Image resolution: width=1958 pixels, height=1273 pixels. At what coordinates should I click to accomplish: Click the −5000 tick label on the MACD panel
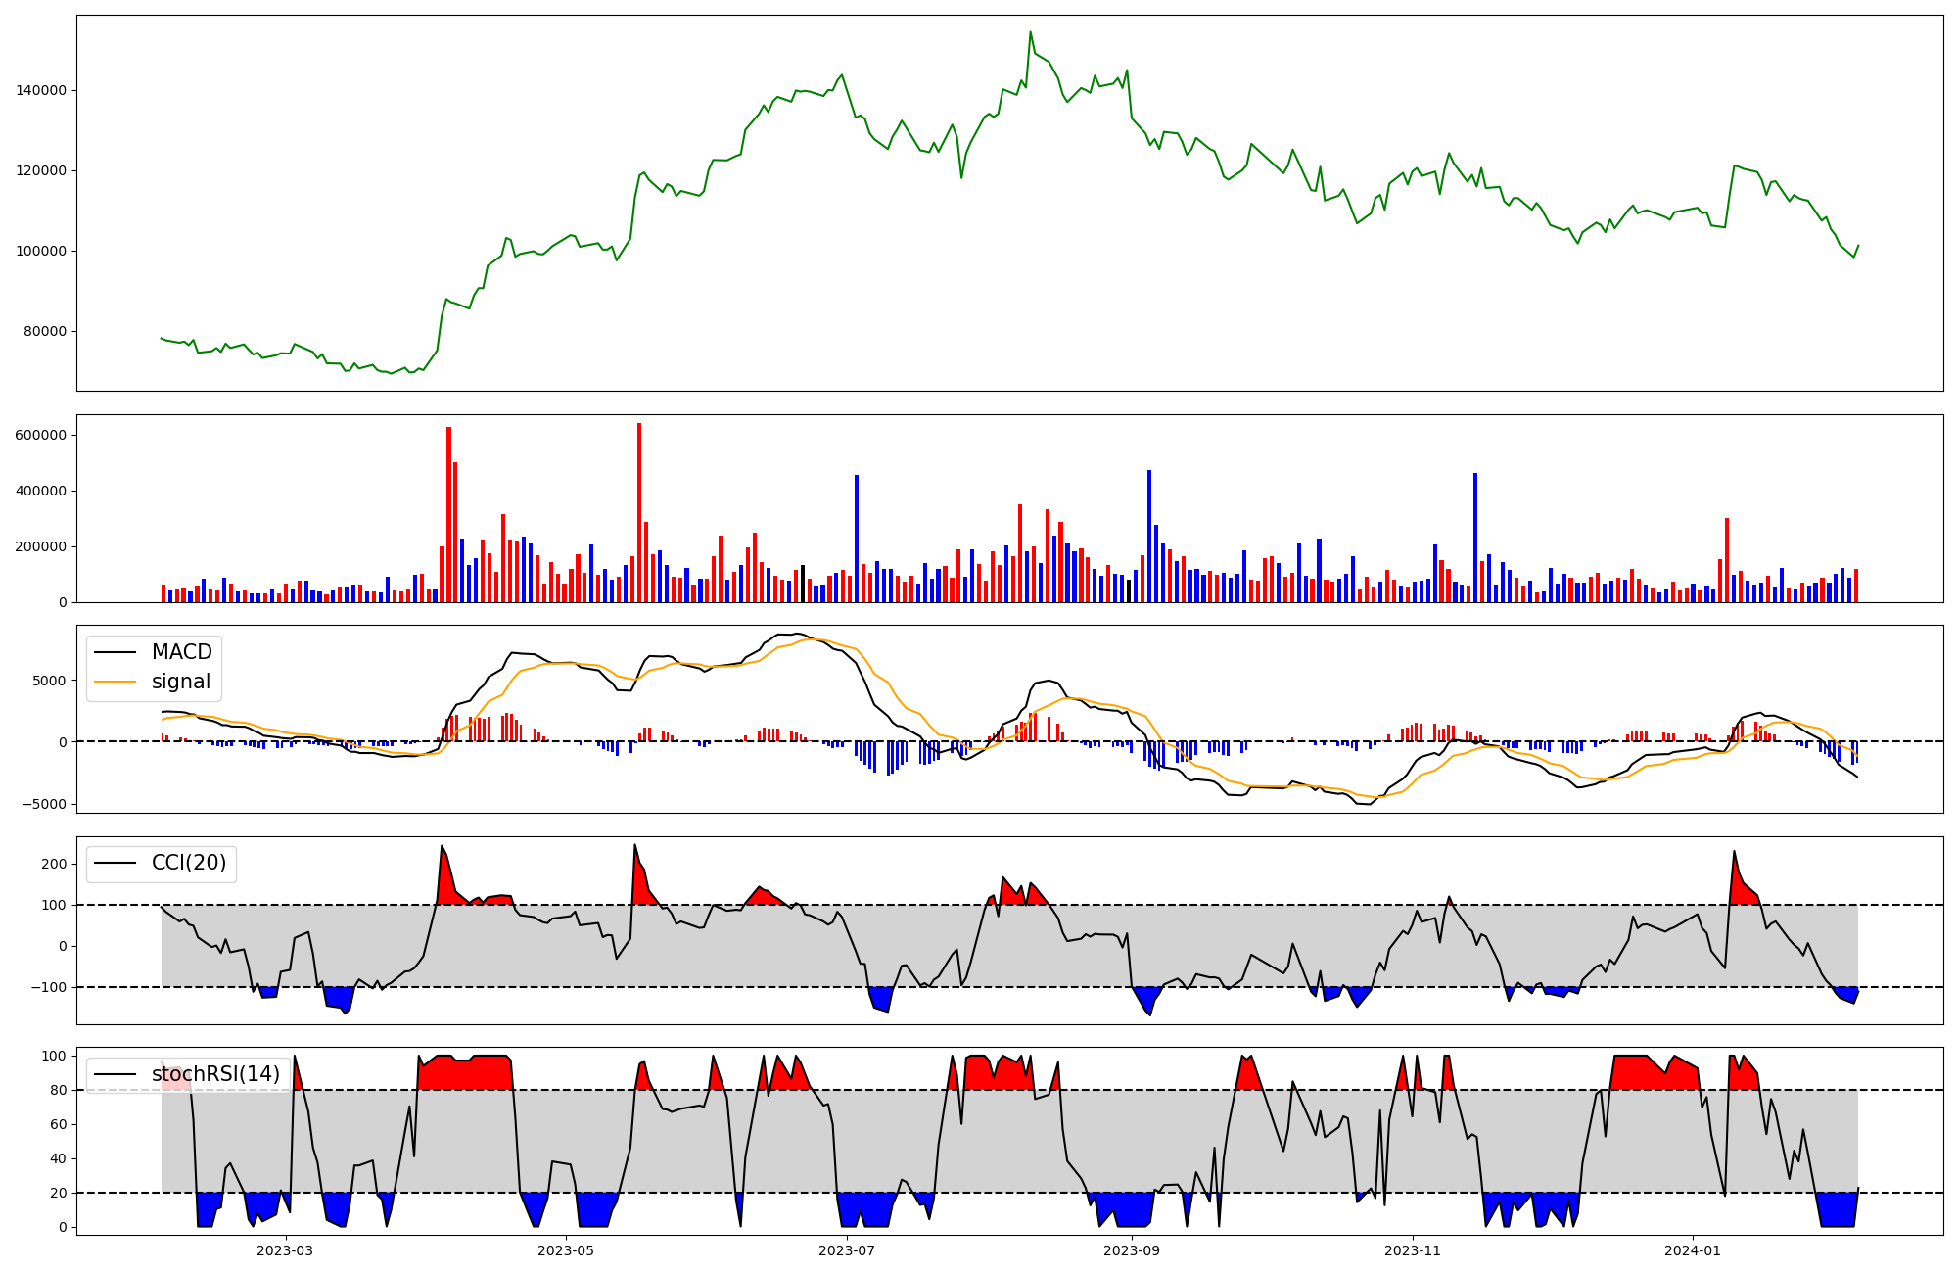pyautogui.click(x=45, y=805)
